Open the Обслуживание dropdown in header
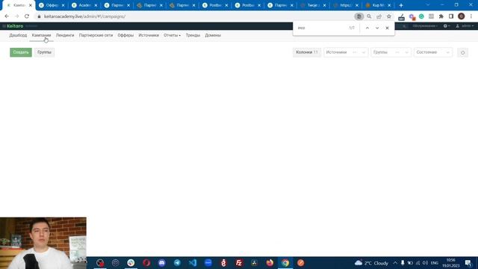478x269 pixels. click(425, 26)
